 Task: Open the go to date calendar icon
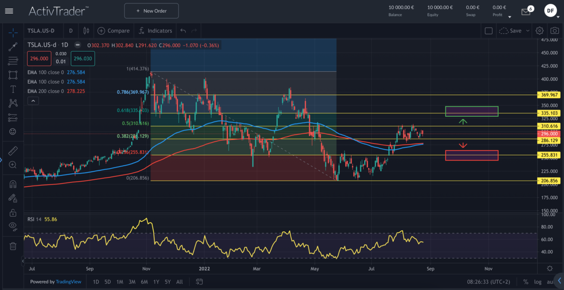(x=199, y=282)
